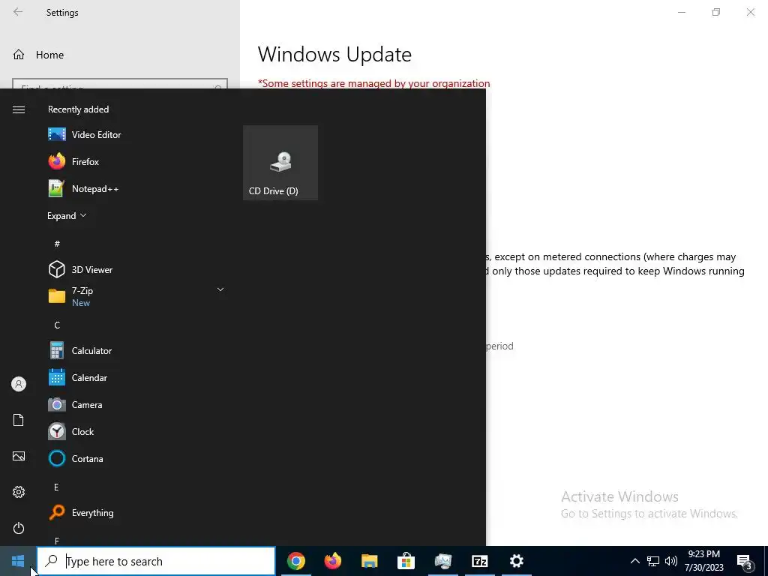Expand the 7-Zip folder chevron
Viewport: 768px width, 576px height.
[220, 290]
